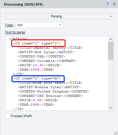Click the line '<YEAR>1988</YEAR>'
The image size is (118, 135).
tap(36, 104)
